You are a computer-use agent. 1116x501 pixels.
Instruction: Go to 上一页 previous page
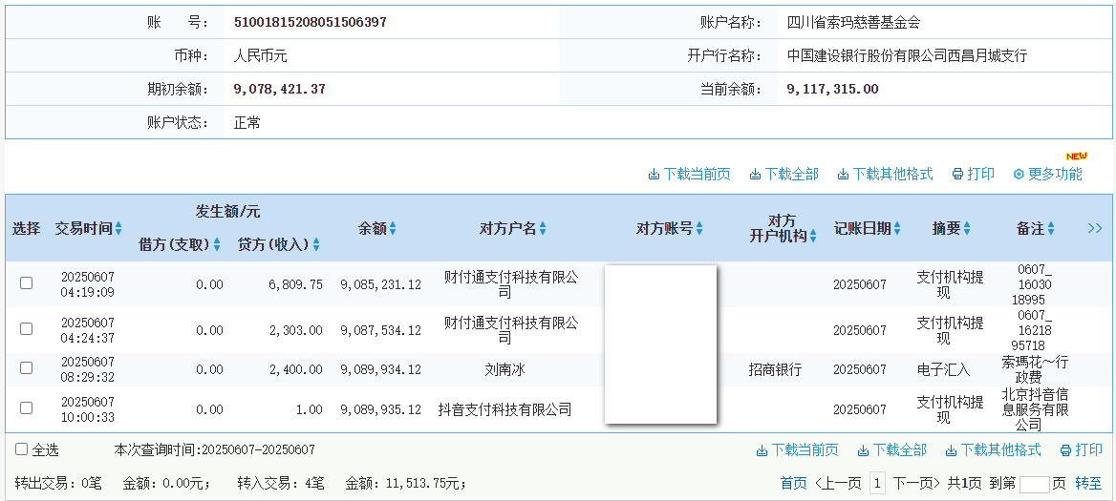839,484
